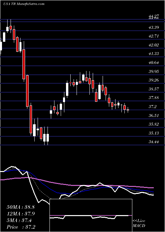Click the 34.44 price axis label

pos(153,142)
